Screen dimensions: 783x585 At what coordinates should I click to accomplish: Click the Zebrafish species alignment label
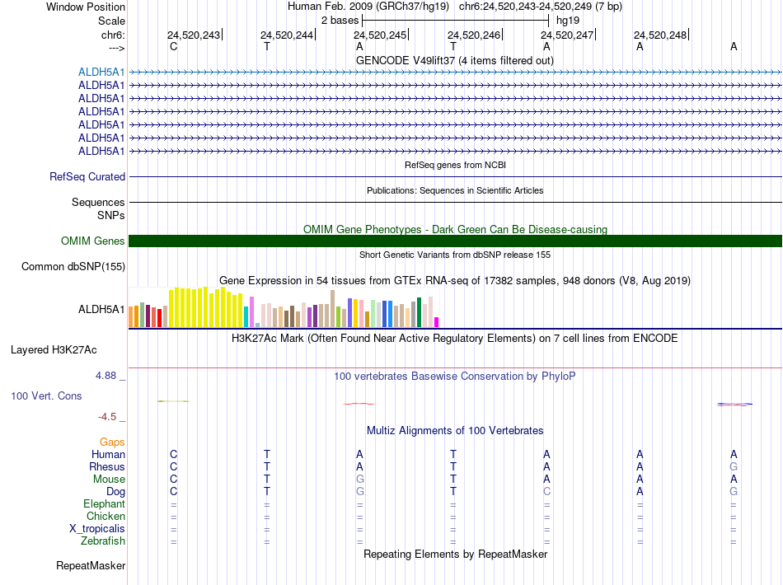(103, 541)
